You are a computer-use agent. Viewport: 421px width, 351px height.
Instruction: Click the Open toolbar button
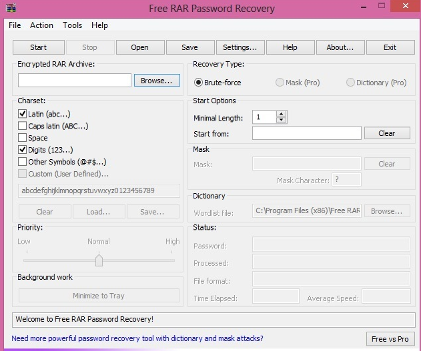point(139,47)
